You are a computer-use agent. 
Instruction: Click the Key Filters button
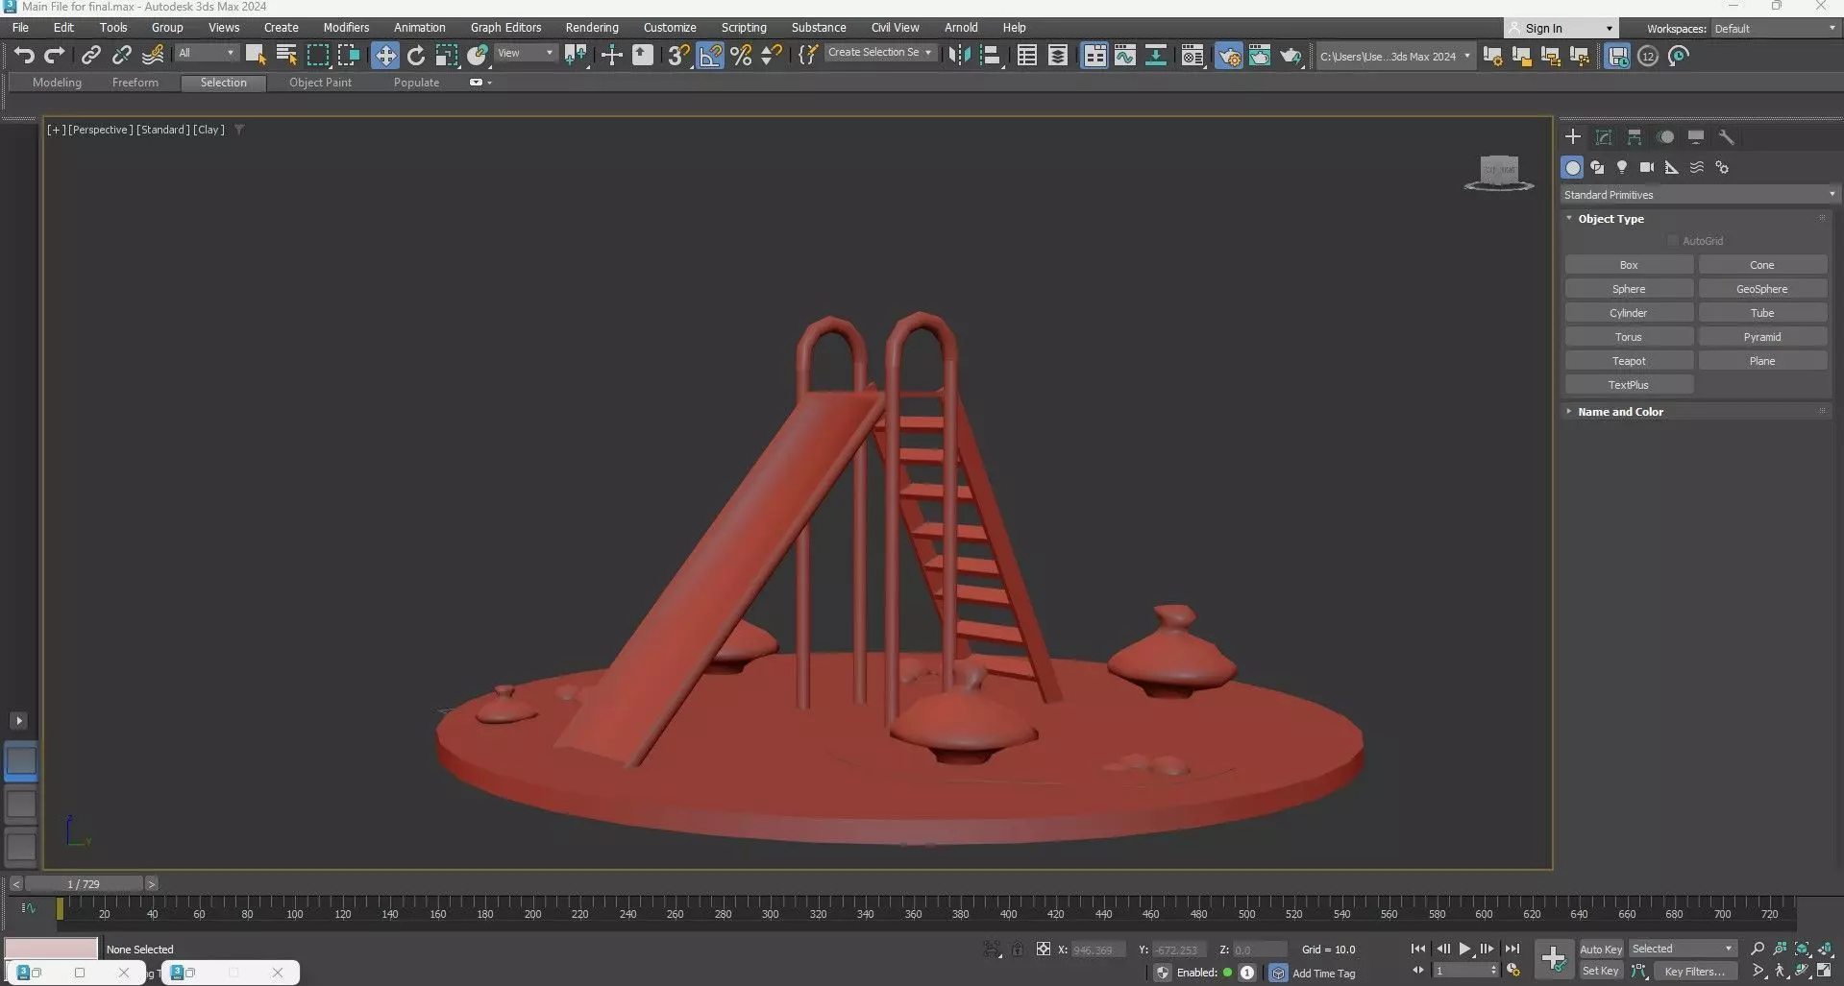(x=1696, y=972)
